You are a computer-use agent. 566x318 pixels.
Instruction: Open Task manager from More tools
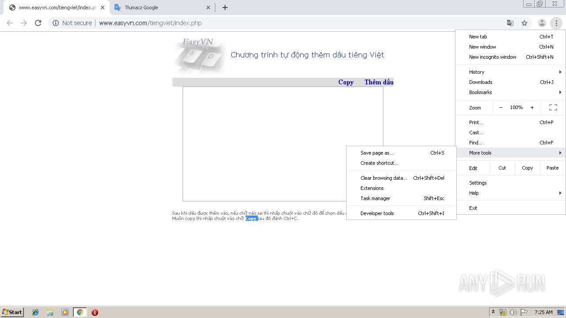[x=402, y=198]
